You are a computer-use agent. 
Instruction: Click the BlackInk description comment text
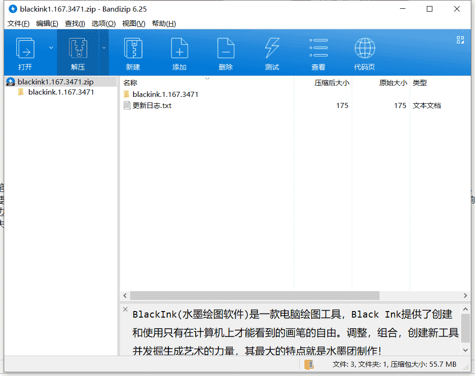(295, 332)
